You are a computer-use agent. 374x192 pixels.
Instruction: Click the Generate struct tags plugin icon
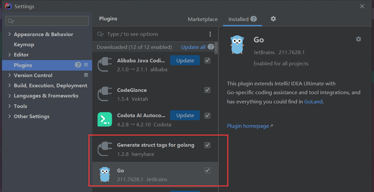point(105,149)
